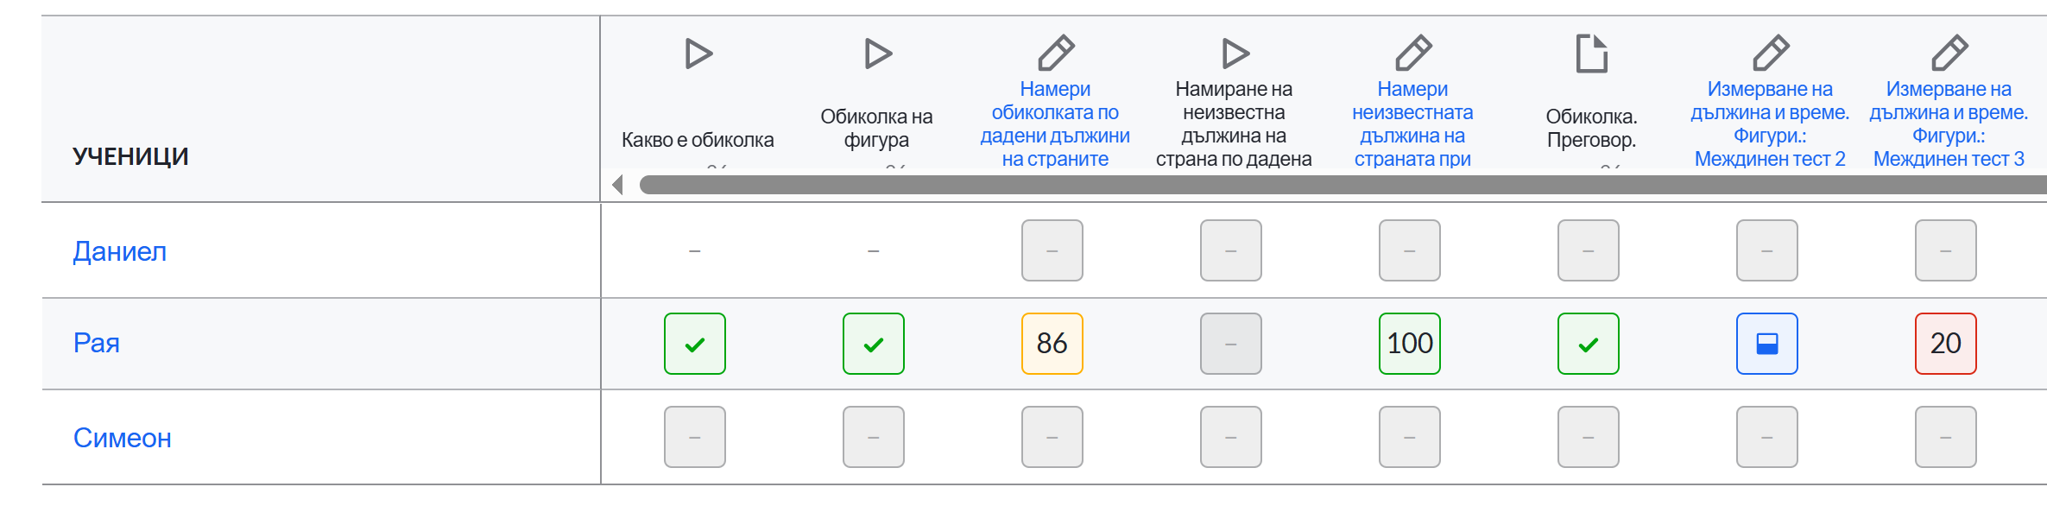Select Рая's checkmark for Обиколка на фигура
The width and height of the screenshot is (2047, 506).
pyautogui.click(x=874, y=344)
